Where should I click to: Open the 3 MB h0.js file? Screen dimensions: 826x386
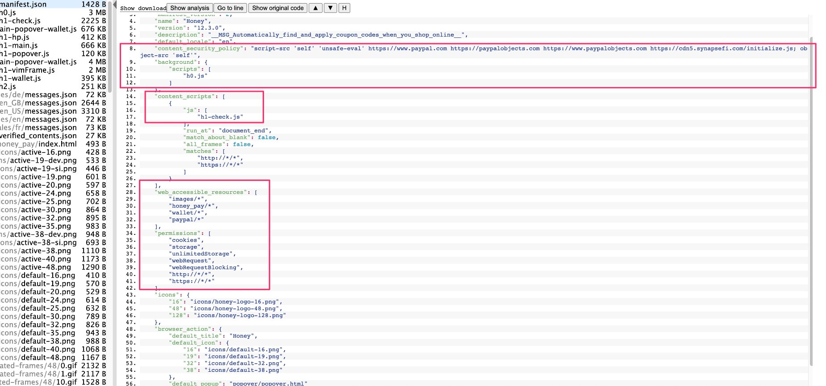click(53, 12)
